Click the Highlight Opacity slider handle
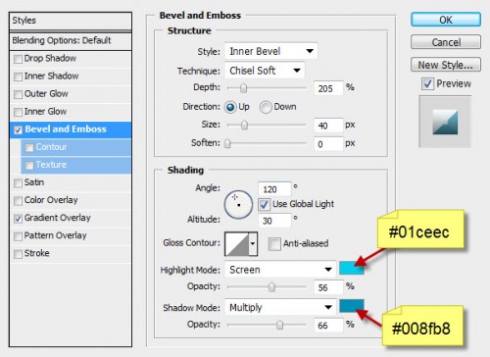The height and width of the screenshot is (357, 490). pos(271,287)
